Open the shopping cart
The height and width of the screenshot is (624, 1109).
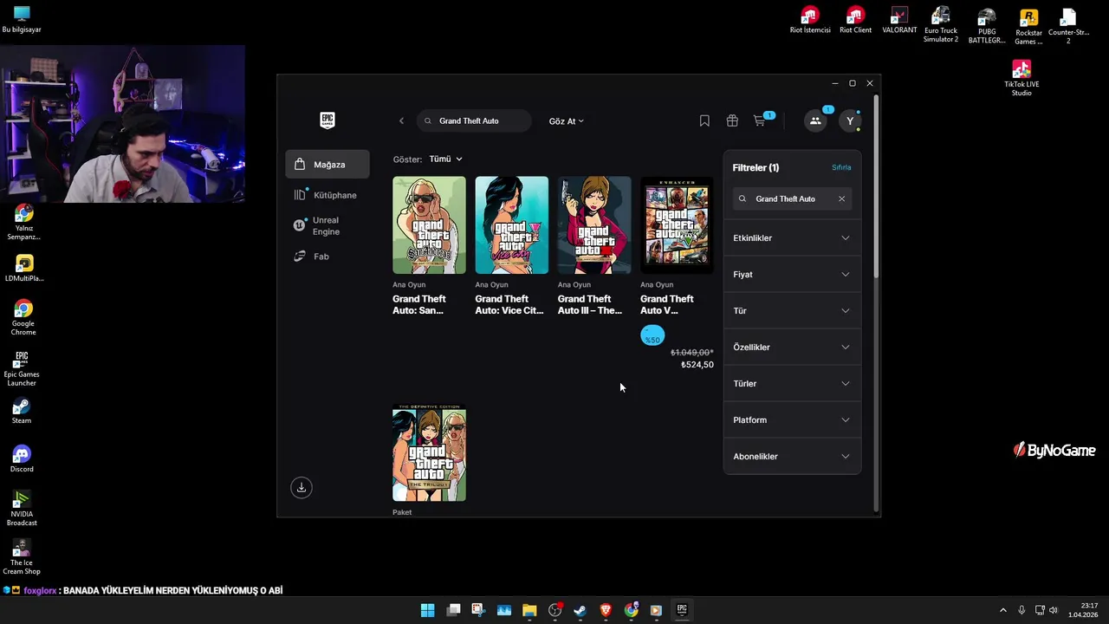click(760, 121)
